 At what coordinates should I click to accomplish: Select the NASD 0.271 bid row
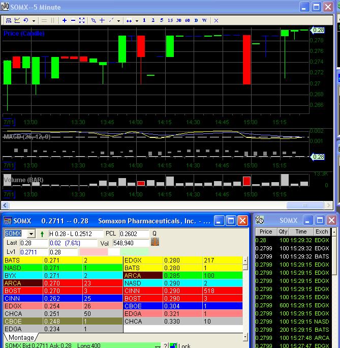coord(63,268)
